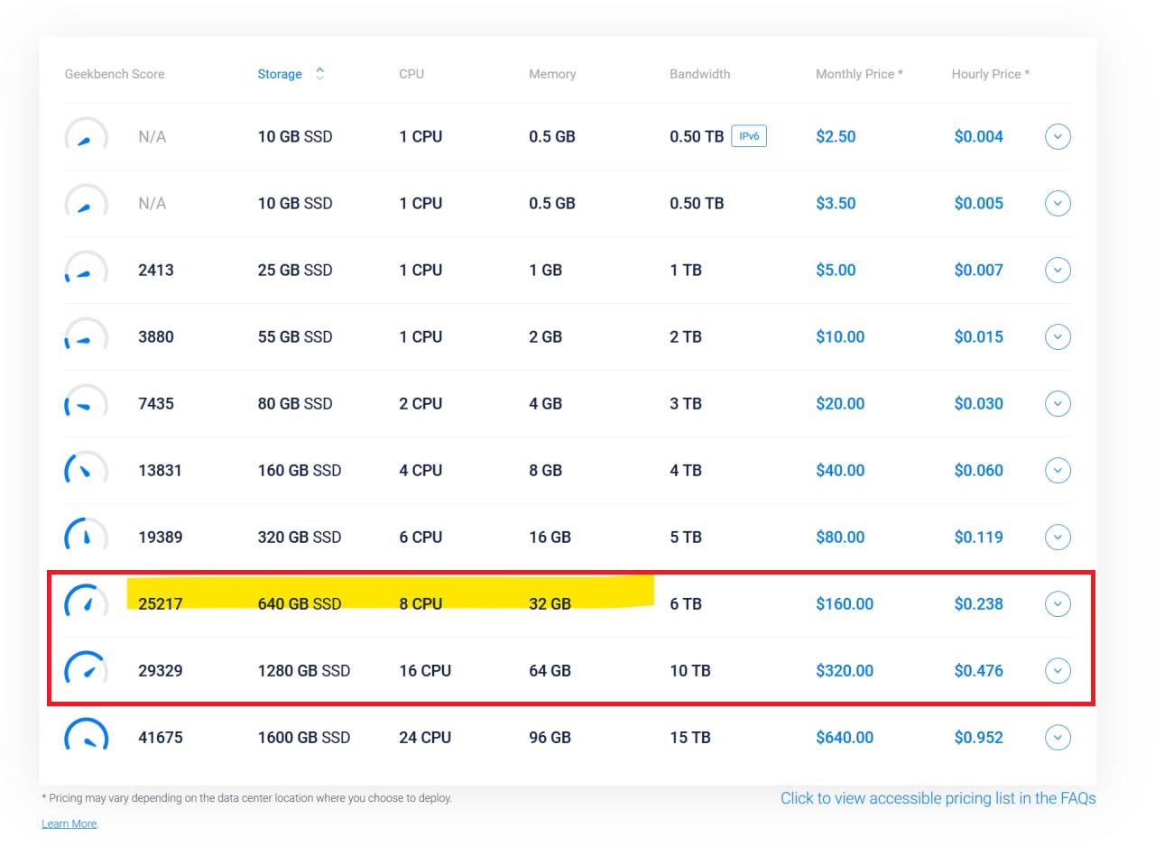Click to view accessible pricing list link
The image size is (1155, 846).
point(938,798)
